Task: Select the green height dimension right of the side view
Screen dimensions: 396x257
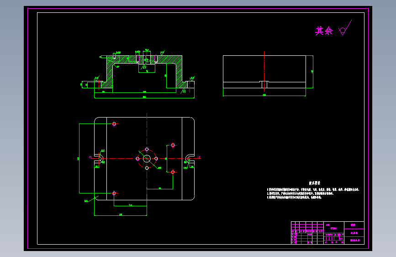Action: [x=312, y=72]
